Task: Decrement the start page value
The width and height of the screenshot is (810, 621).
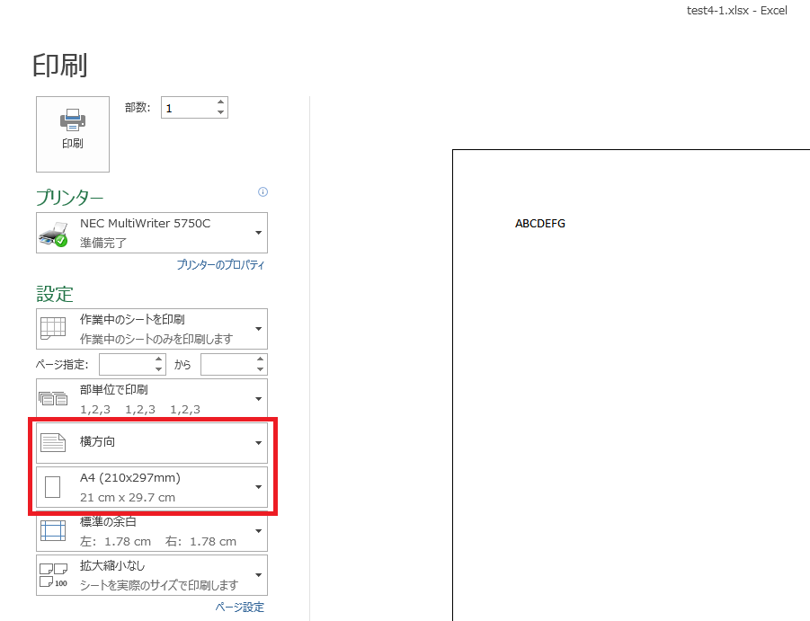Action: [x=158, y=369]
